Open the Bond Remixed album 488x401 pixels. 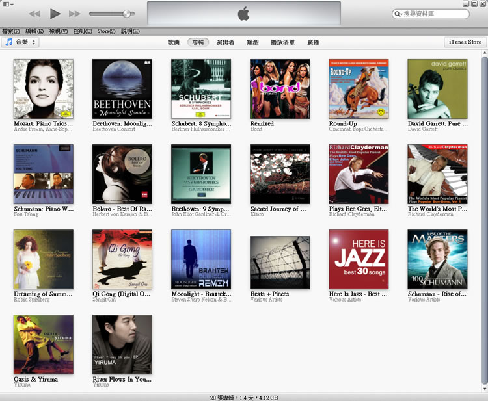(280, 89)
